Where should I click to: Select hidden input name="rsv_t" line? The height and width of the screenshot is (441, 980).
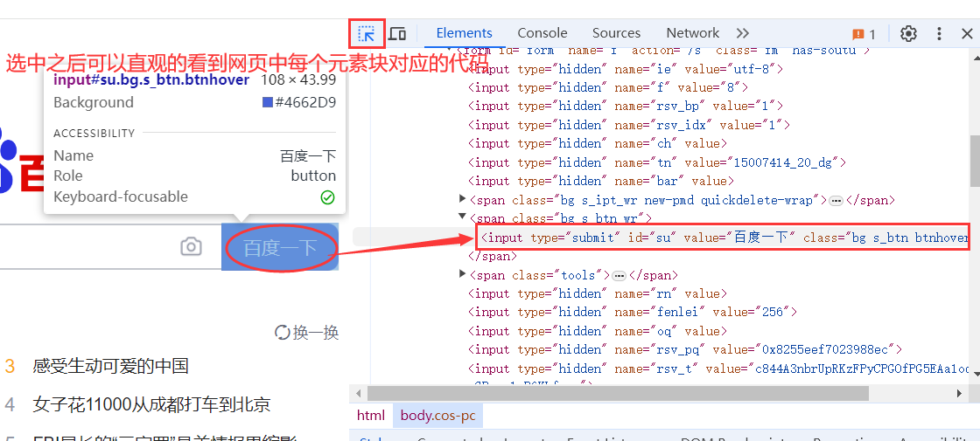pos(718,369)
